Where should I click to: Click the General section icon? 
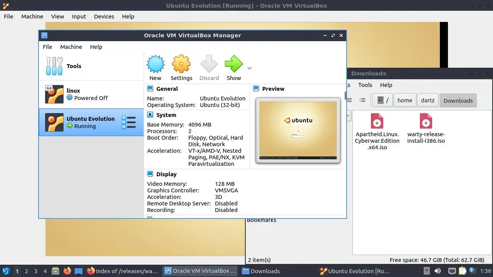(x=150, y=89)
